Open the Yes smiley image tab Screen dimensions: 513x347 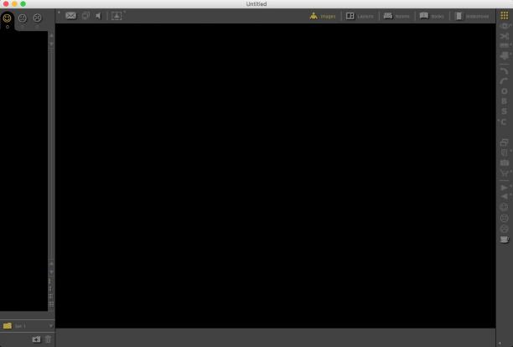8,18
